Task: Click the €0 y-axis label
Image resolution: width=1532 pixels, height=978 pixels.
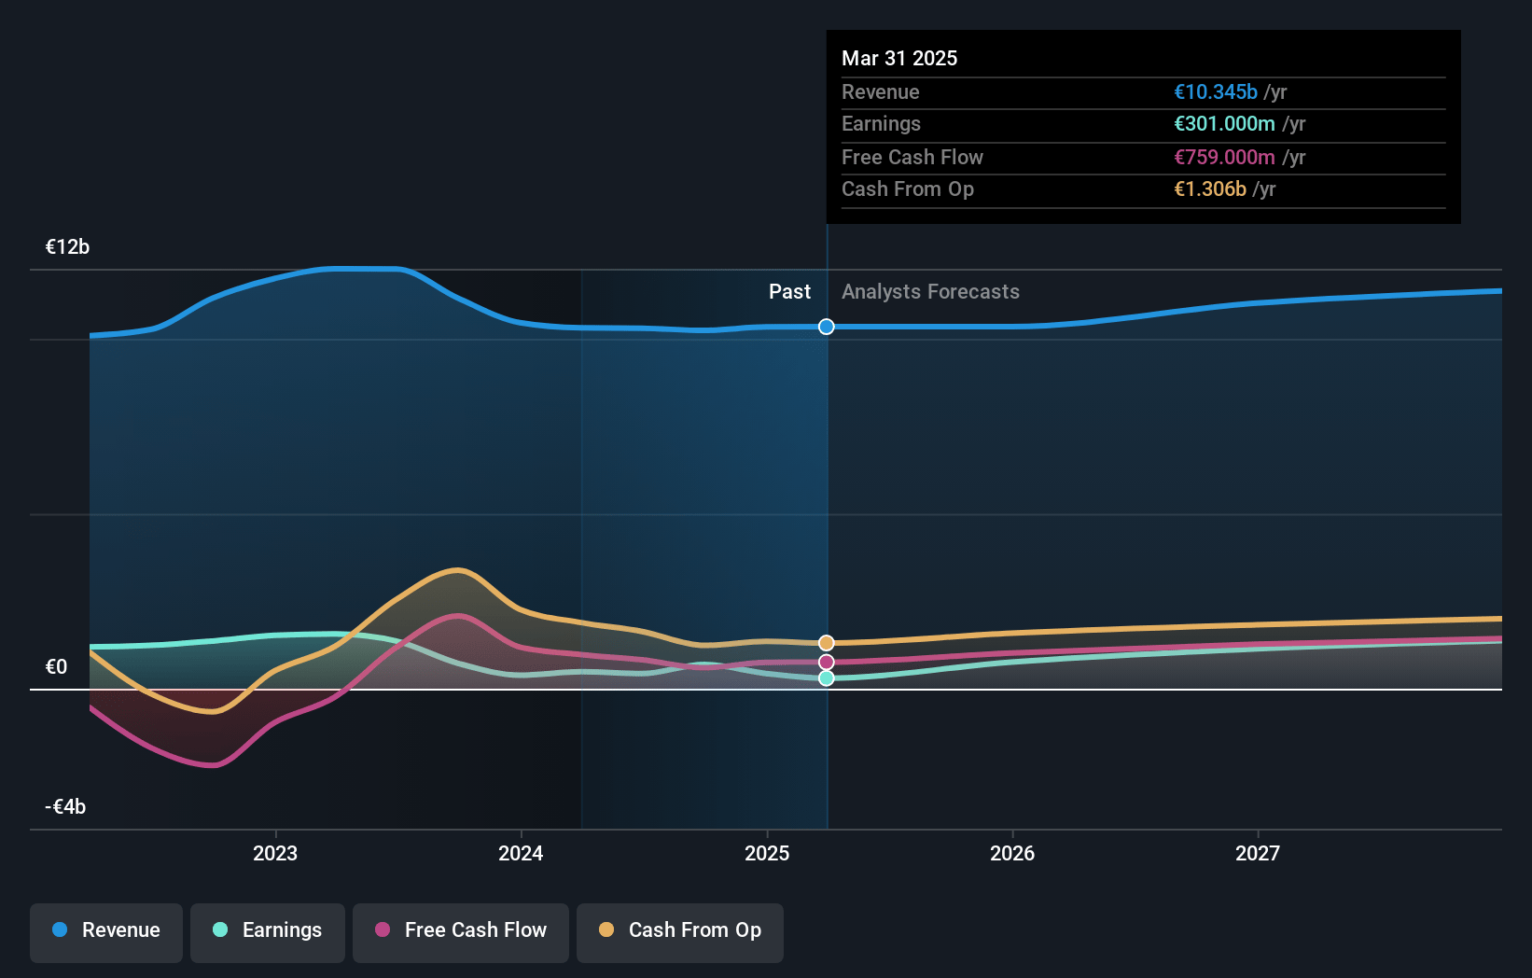Action: 56,667
